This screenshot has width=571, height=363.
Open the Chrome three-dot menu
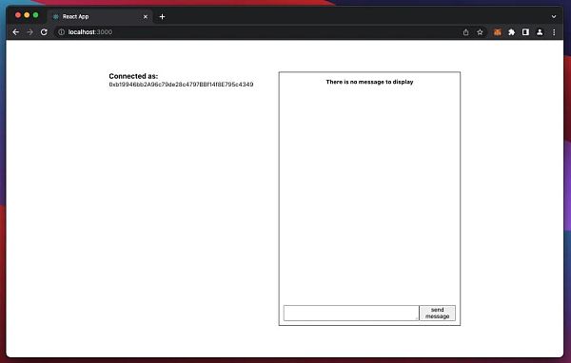coord(554,32)
